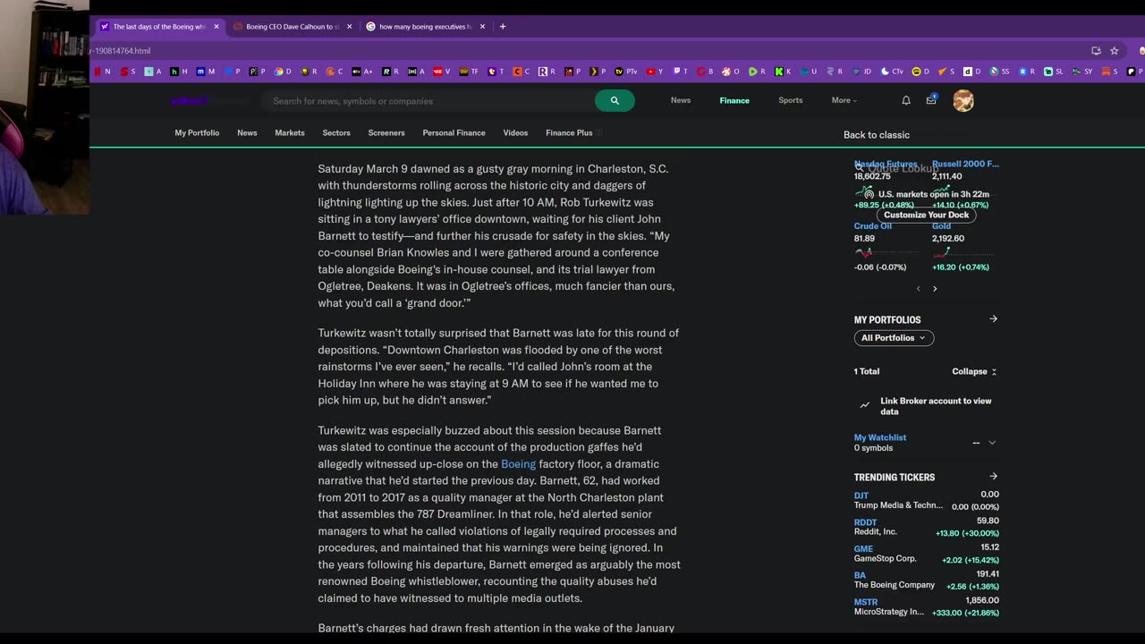
Task: Open the News top navigation item
Action: tap(681, 100)
